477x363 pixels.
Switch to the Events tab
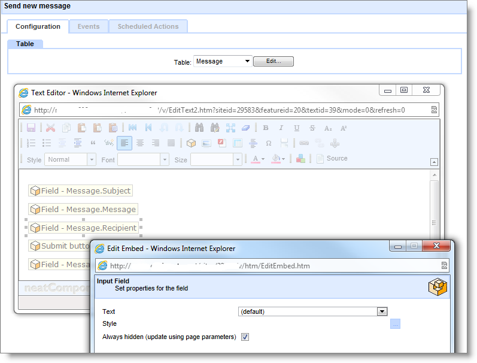[x=89, y=26]
